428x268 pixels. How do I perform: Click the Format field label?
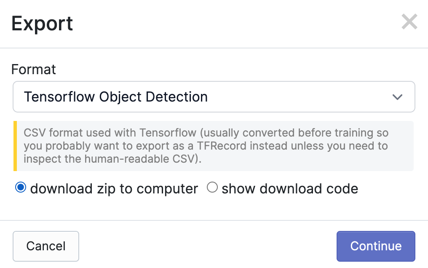click(x=33, y=69)
